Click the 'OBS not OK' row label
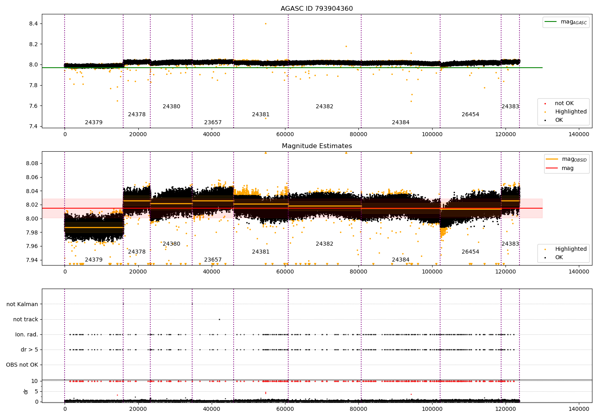 22,365
